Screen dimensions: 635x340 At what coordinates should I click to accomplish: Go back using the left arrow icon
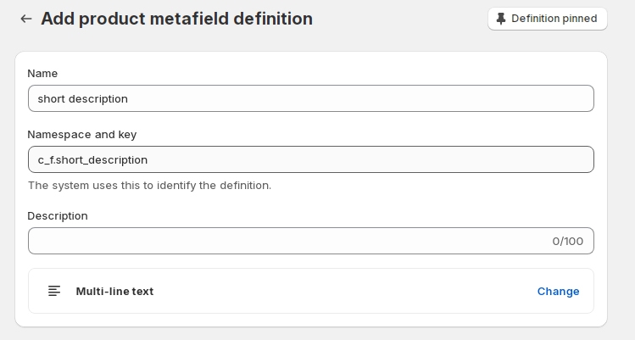[25, 19]
